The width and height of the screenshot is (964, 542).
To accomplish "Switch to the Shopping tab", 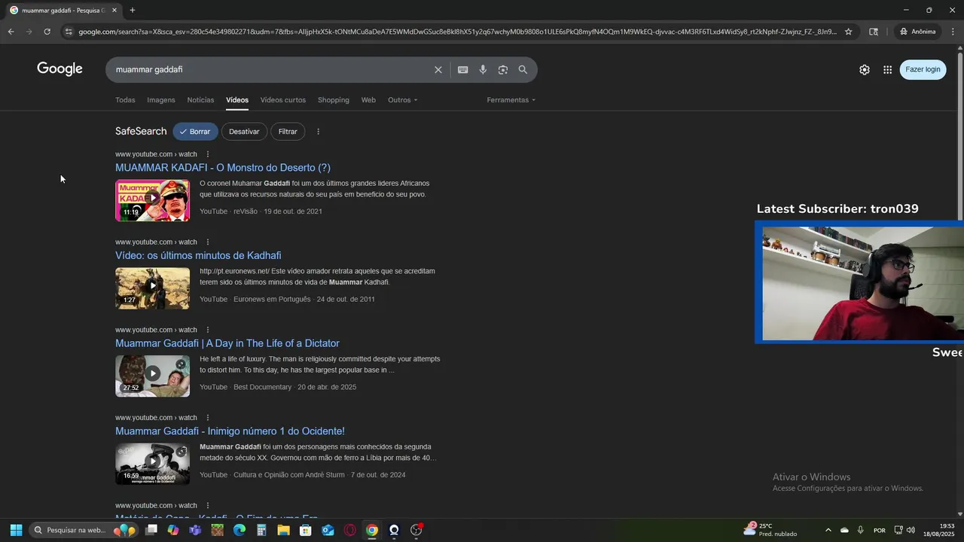I will pos(334,100).
